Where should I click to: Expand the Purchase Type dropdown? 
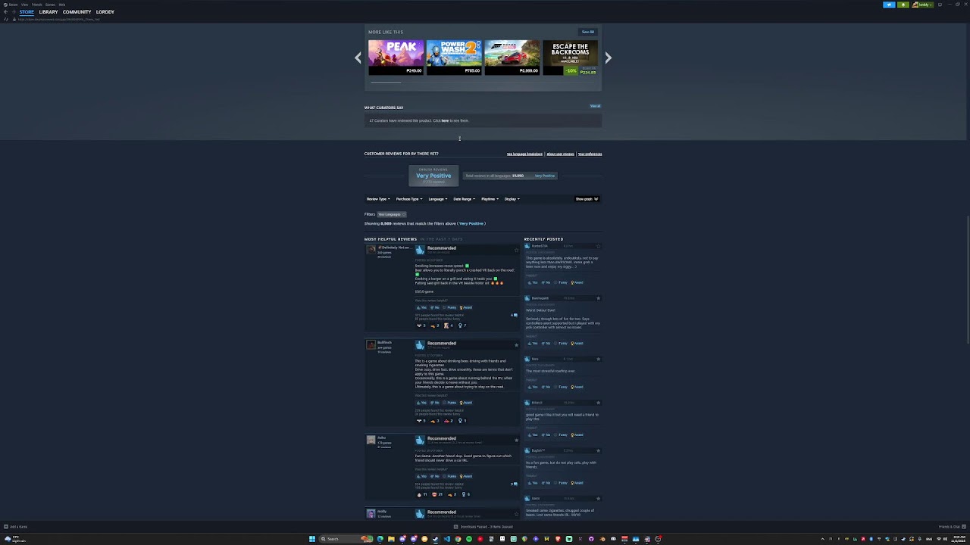408,199
